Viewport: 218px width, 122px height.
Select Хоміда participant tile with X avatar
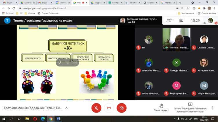[x=176, y=63]
